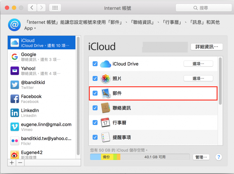Image resolution: width=234 pixels, height=174 pixels.
Task: Uncheck the 聯絡資訊 checkbox
Action: (x=95, y=108)
